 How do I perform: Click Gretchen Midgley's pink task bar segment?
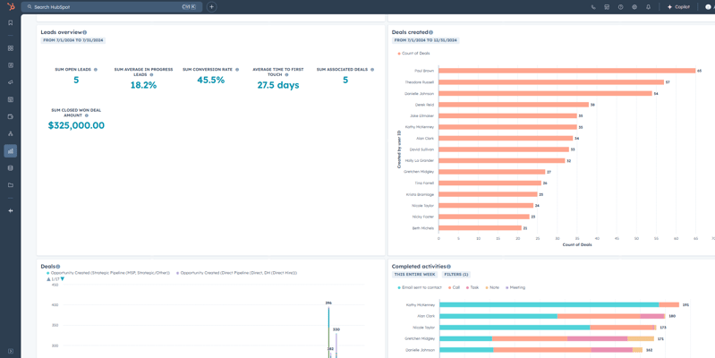598,339
